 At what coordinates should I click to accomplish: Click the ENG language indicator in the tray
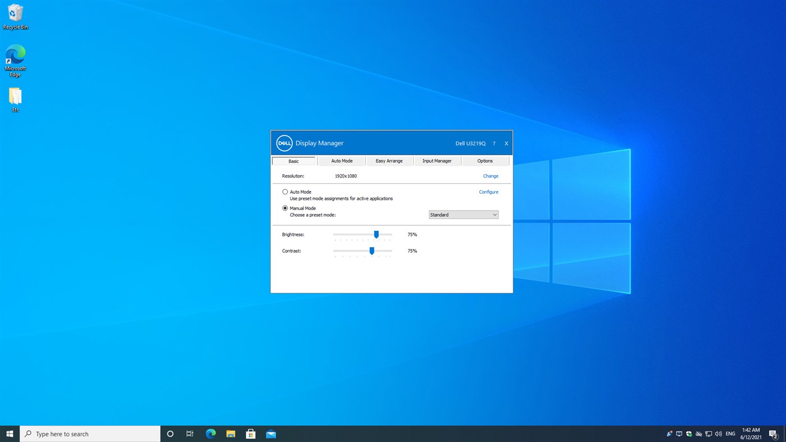tap(730, 433)
